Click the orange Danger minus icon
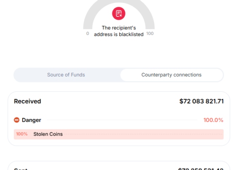Screen dimensions: 236x170 pyautogui.click(x=17, y=120)
